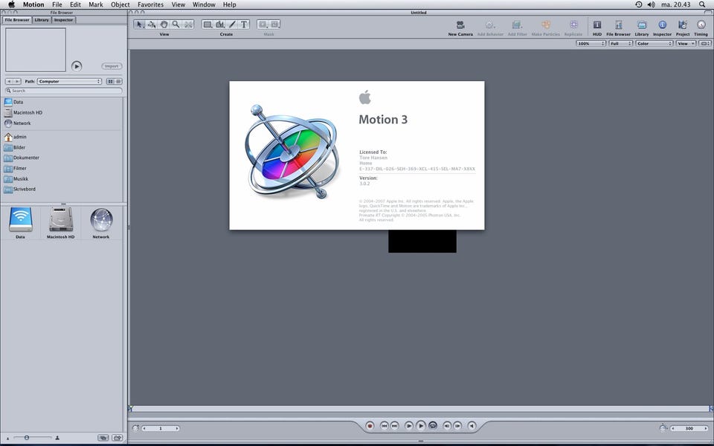Open the View options dropdown
Image resolution: width=714 pixels, height=446 pixels.
point(686,44)
